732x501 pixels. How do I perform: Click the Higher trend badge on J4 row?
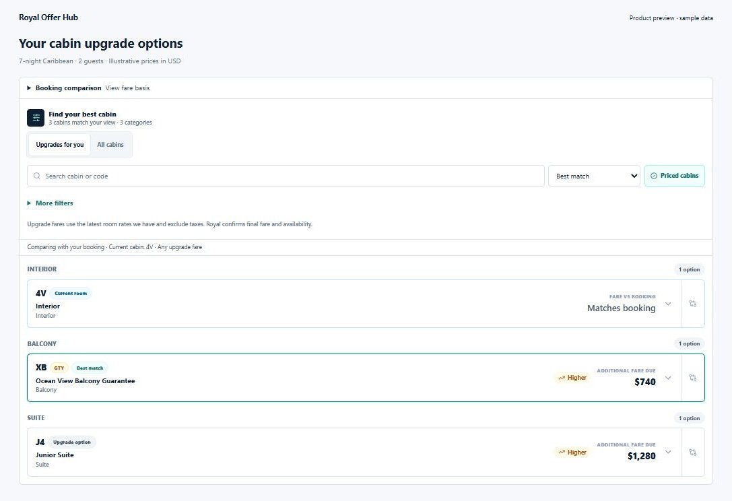[x=572, y=453]
